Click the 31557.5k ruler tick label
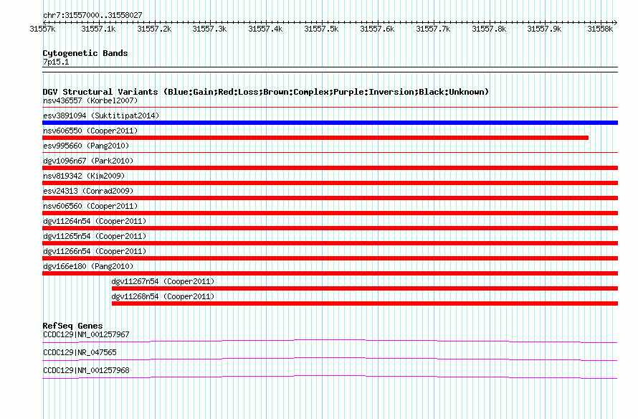 pyautogui.click(x=321, y=29)
